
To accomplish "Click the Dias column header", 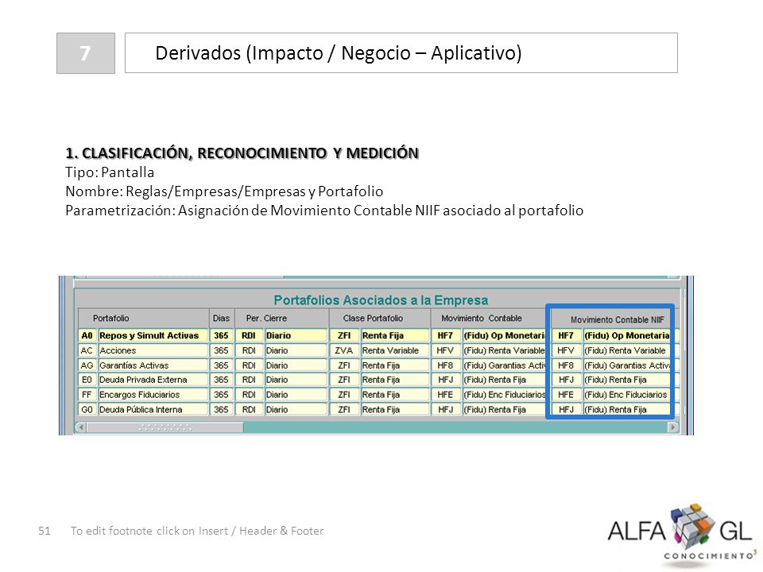I will coord(222,318).
